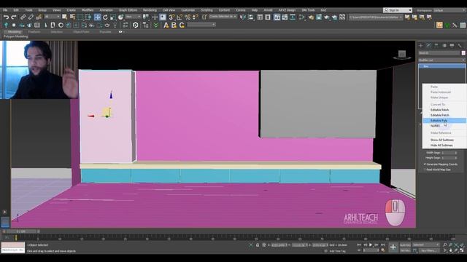Viewport: 467px width, 262px height.
Task: Open the project path dropdown
Action: click(376, 17)
